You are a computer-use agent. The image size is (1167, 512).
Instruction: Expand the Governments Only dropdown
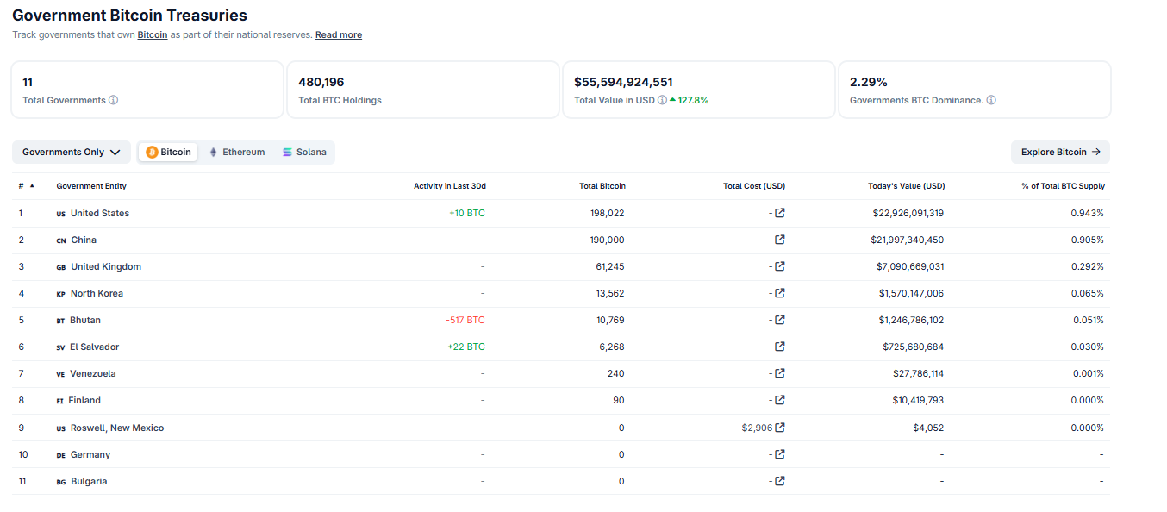point(72,152)
